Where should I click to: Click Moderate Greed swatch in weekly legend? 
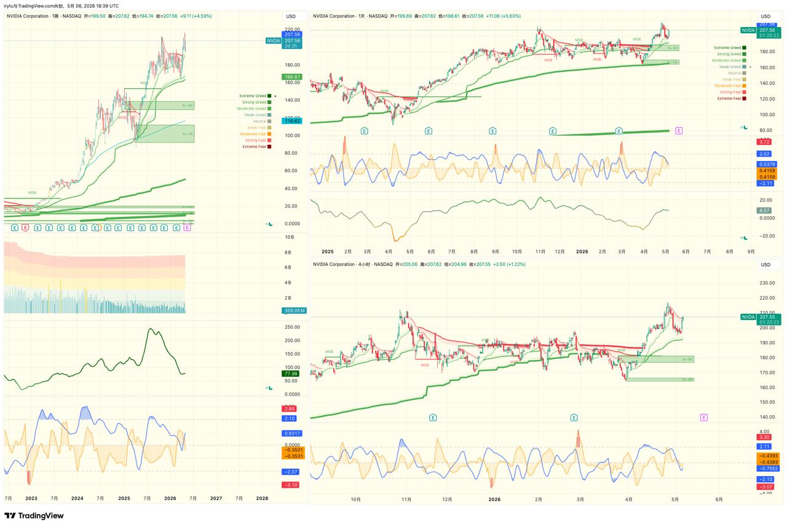[x=269, y=109]
